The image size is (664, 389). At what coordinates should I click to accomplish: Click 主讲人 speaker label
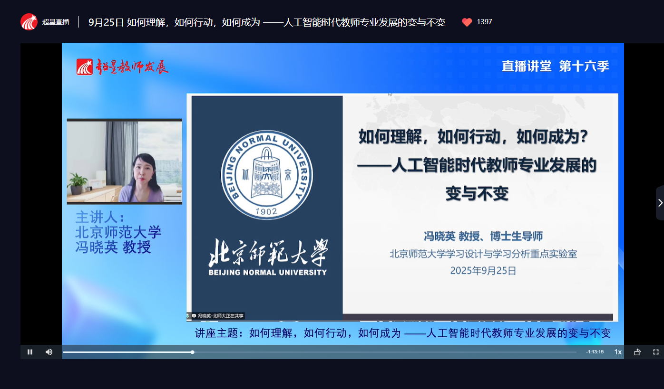click(100, 218)
